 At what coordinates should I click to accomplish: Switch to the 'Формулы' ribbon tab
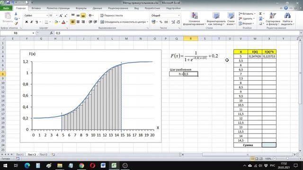(x=81, y=8)
